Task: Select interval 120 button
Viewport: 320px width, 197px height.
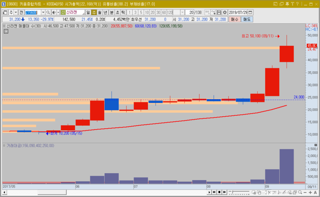Action: click(170, 13)
